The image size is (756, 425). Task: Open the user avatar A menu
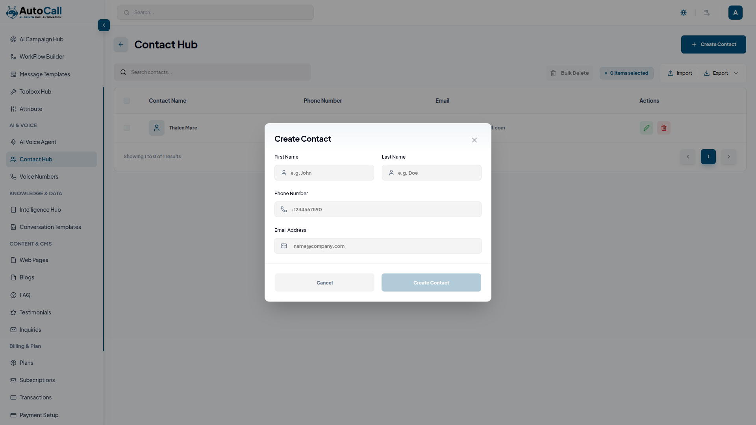tap(736, 13)
